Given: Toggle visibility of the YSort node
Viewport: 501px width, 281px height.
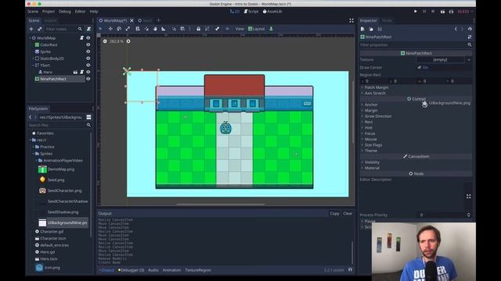Looking at the screenshot, I should point(88,66).
